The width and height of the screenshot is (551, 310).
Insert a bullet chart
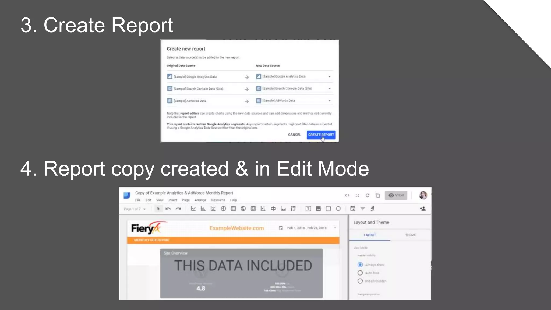(x=273, y=209)
